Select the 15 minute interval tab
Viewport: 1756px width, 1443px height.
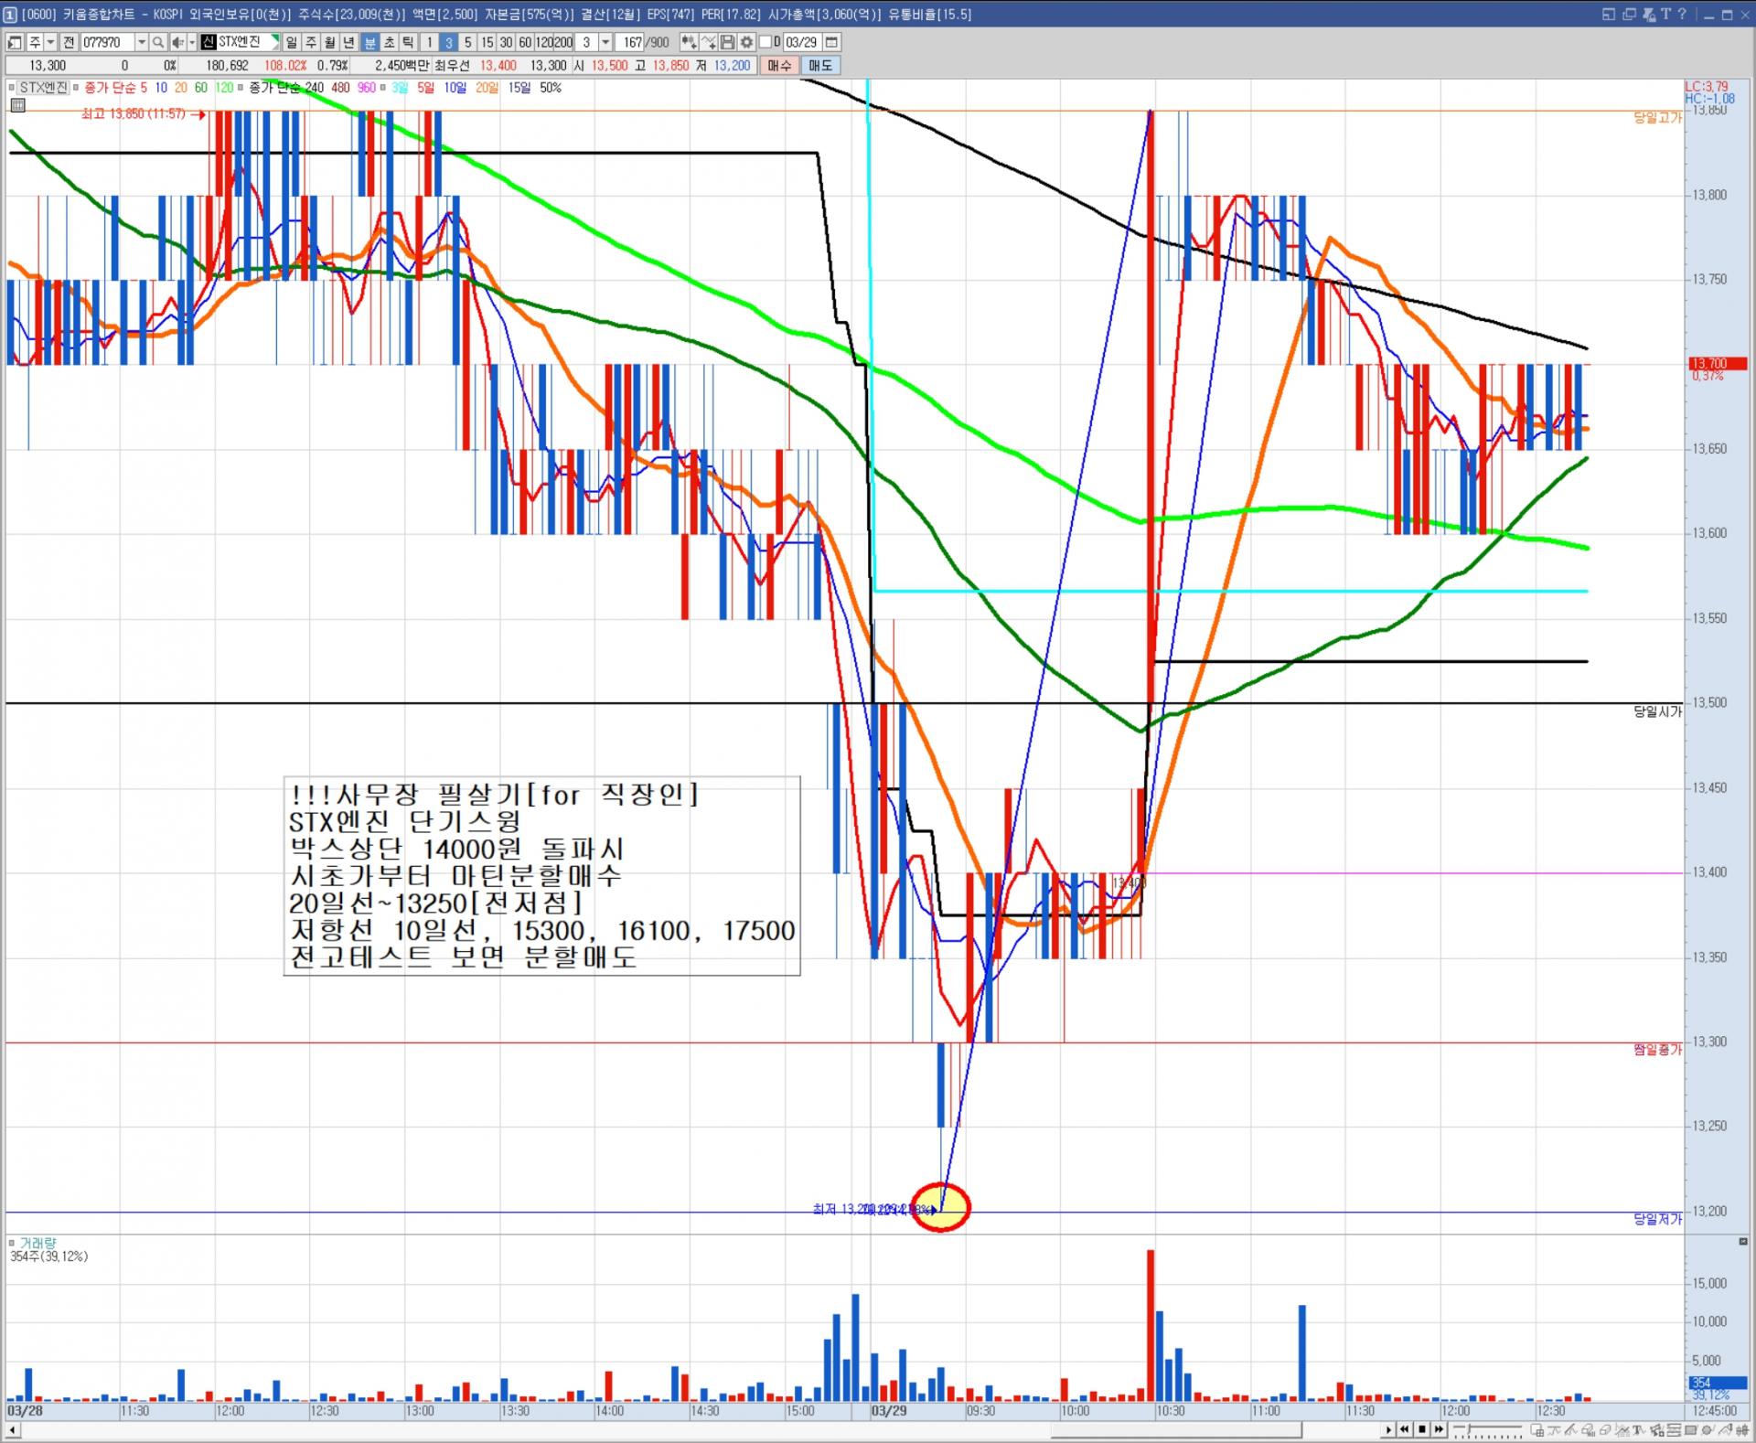tap(487, 42)
